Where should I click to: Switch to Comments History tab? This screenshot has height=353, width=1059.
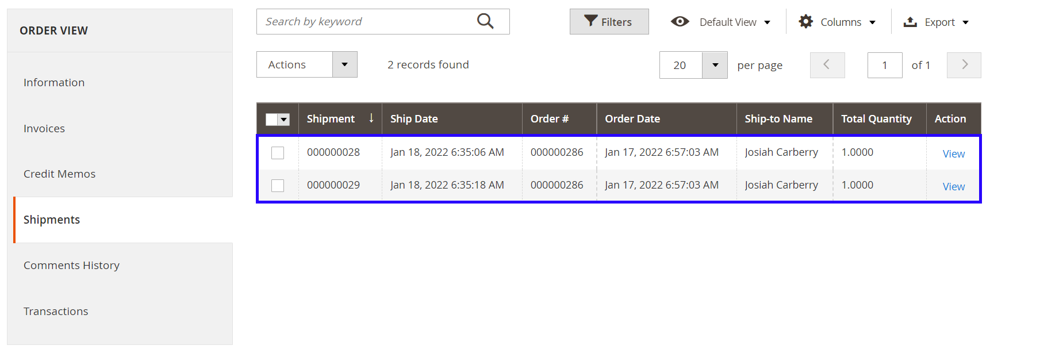[71, 266]
